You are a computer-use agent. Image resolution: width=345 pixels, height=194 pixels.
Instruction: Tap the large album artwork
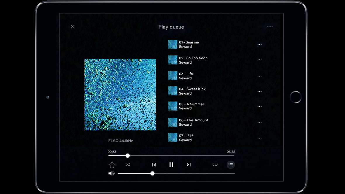click(x=120, y=95)
